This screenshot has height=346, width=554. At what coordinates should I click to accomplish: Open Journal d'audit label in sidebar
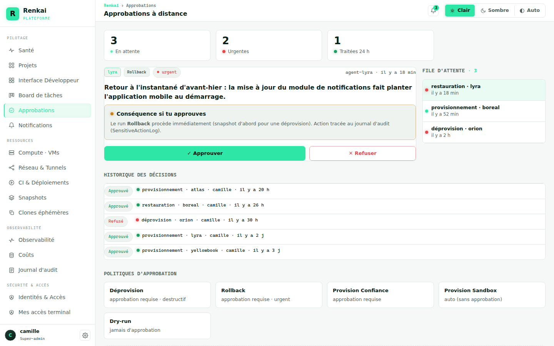38,270
